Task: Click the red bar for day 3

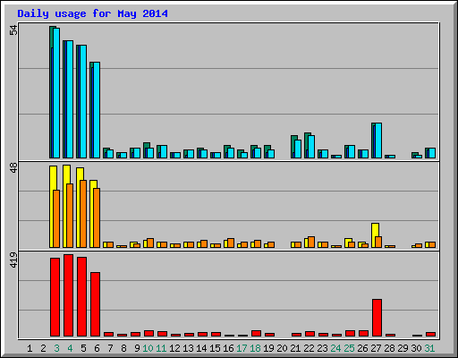Action: 55,297
